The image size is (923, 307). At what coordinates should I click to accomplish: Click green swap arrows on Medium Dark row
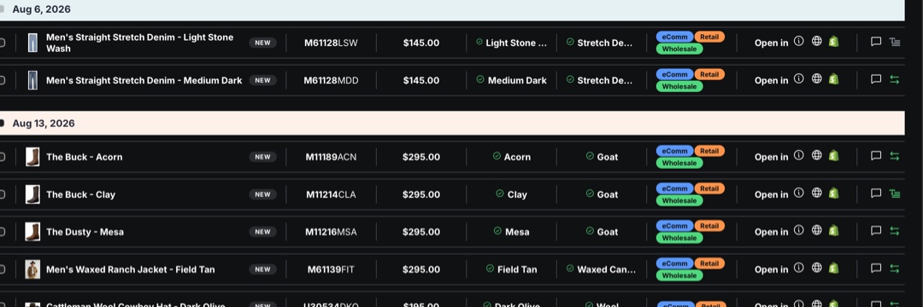[x=895, y=79]
